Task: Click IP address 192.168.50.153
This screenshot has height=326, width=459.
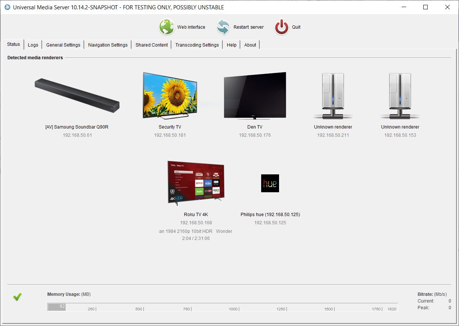Action: coord(400,135)
